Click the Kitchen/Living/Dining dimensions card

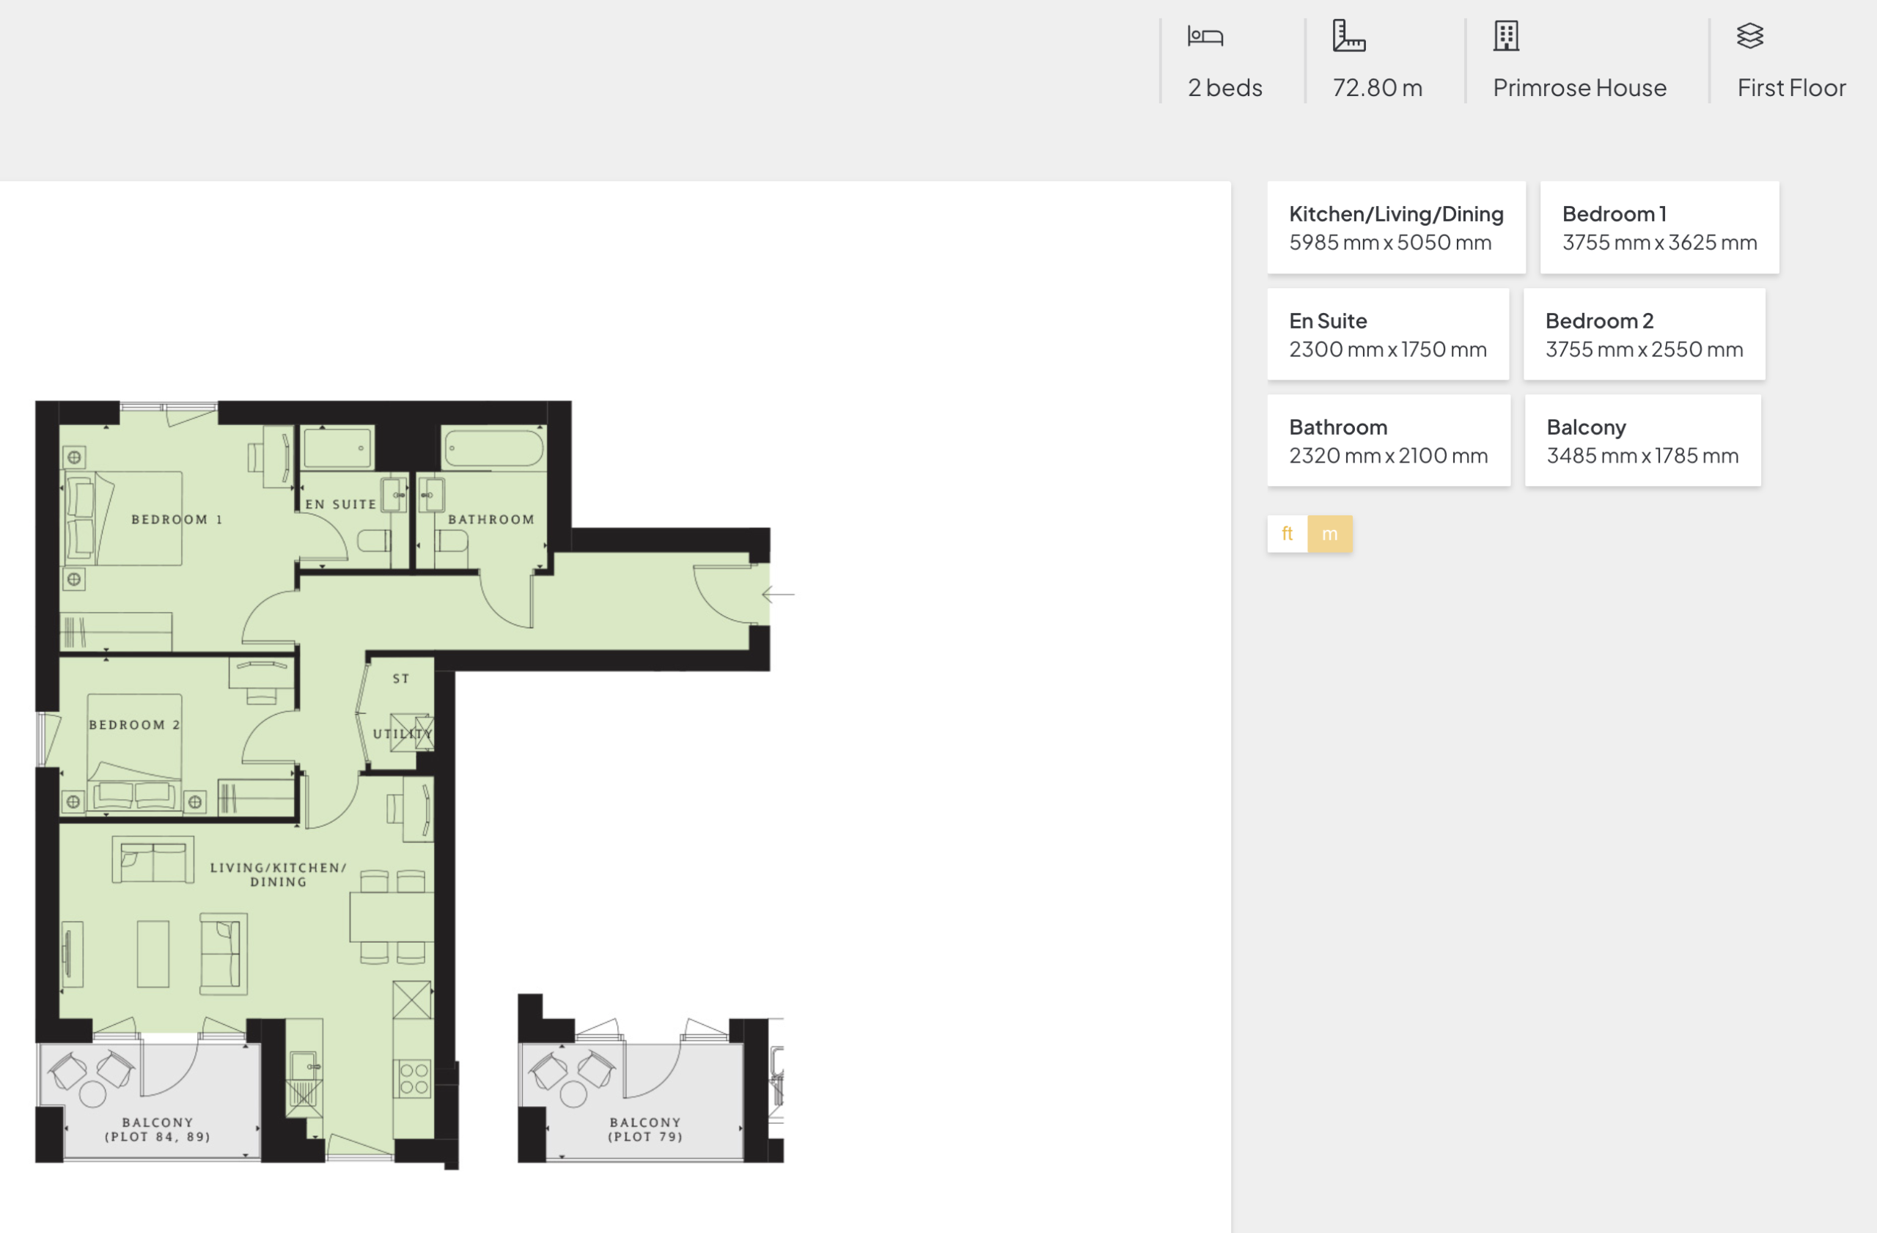pos(1396,228)
